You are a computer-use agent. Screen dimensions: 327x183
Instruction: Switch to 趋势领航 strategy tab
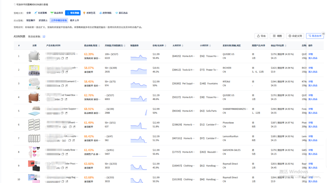pyautogui.click(x=105, y=13)
